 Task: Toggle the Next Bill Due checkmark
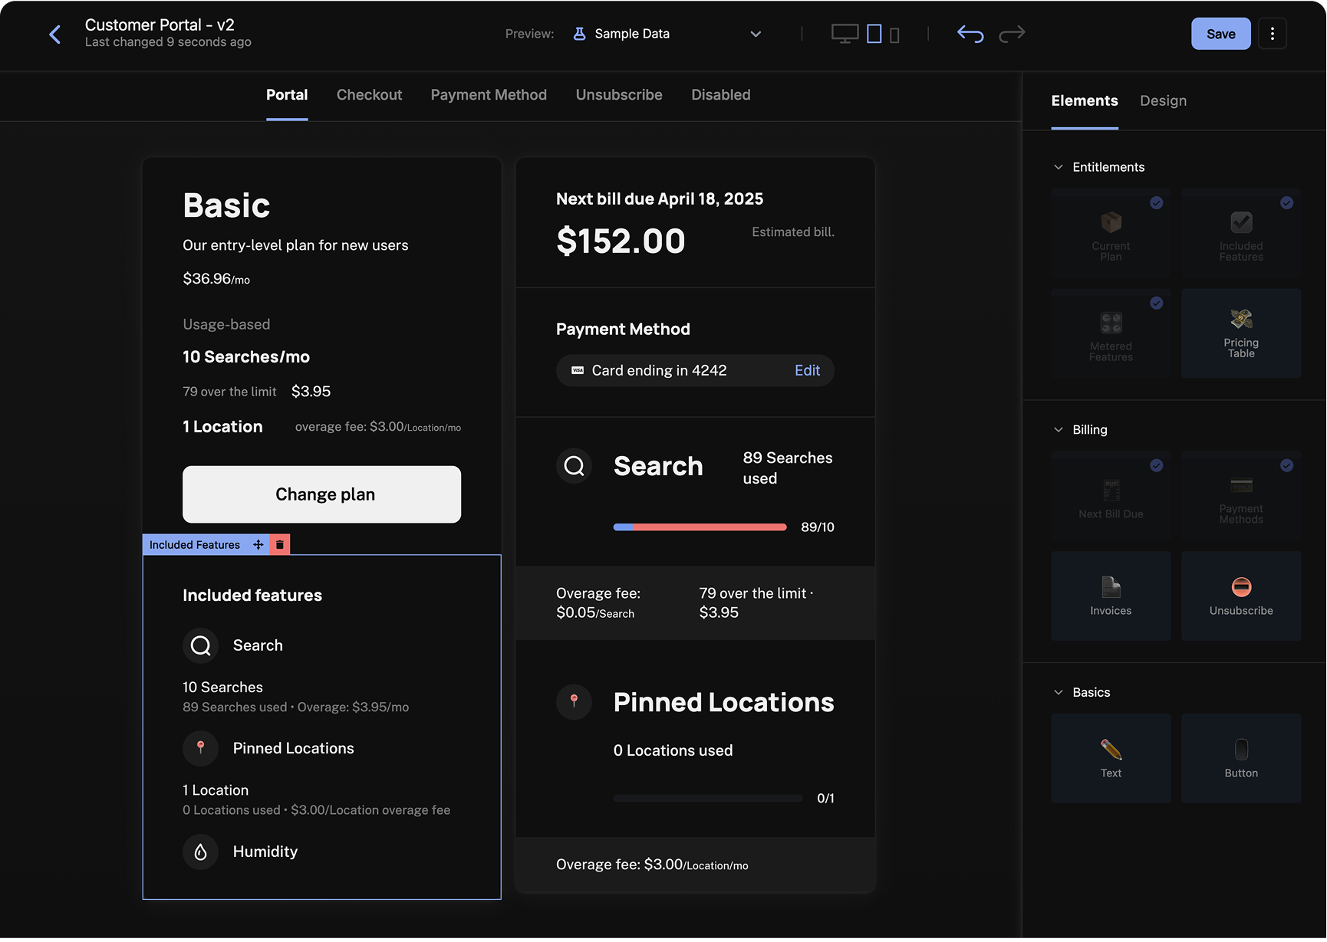coord(1157,465)
